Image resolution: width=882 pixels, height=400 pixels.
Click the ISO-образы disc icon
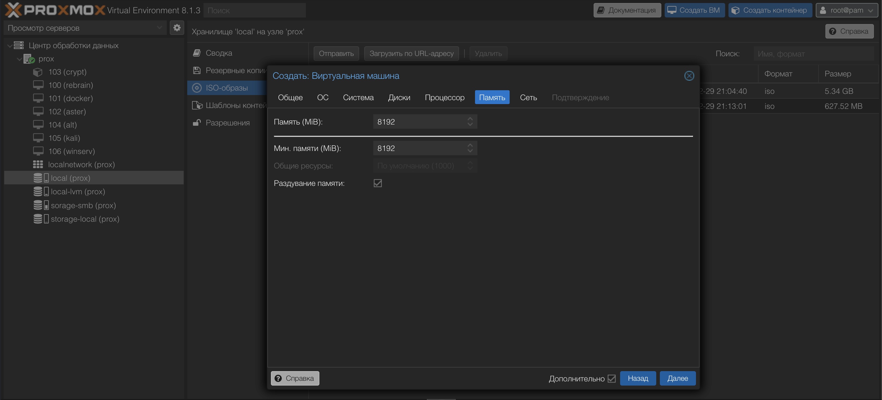[x=197, y=88]
